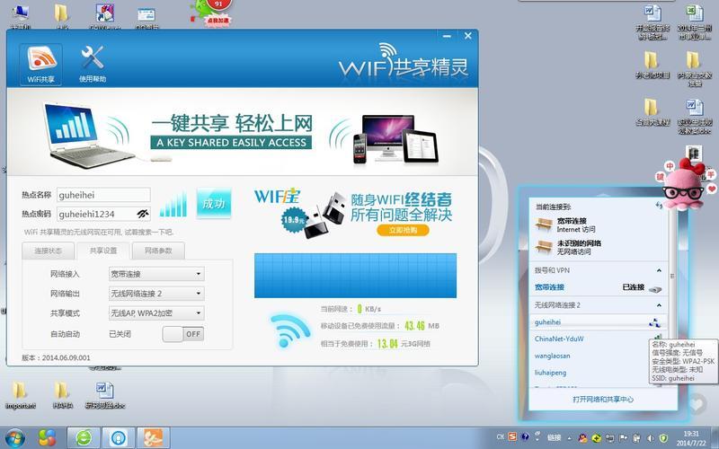Close the WiFi共享精灵 window

(x=467, y=36)
